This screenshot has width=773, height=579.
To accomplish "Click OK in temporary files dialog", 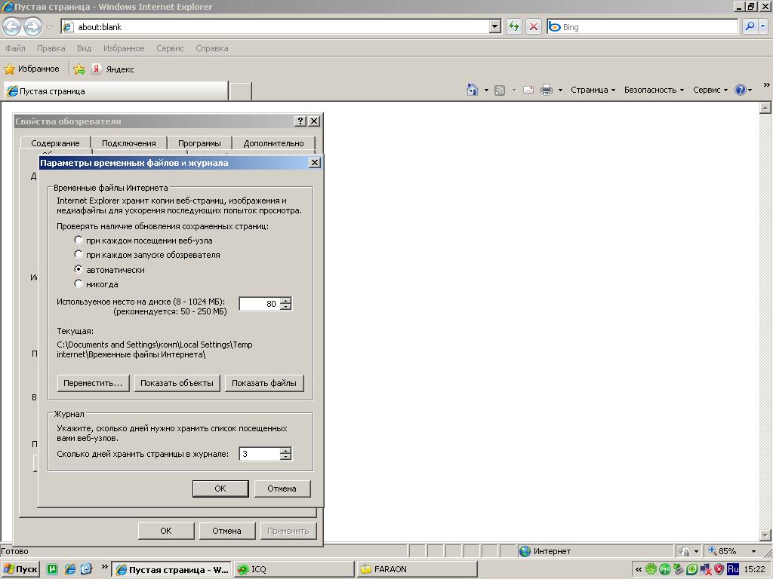I will pos(220,489).
